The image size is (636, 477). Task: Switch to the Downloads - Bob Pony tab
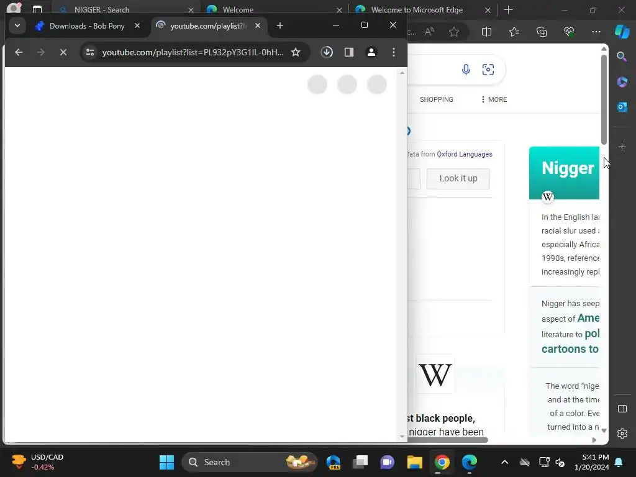click(86, 26)
